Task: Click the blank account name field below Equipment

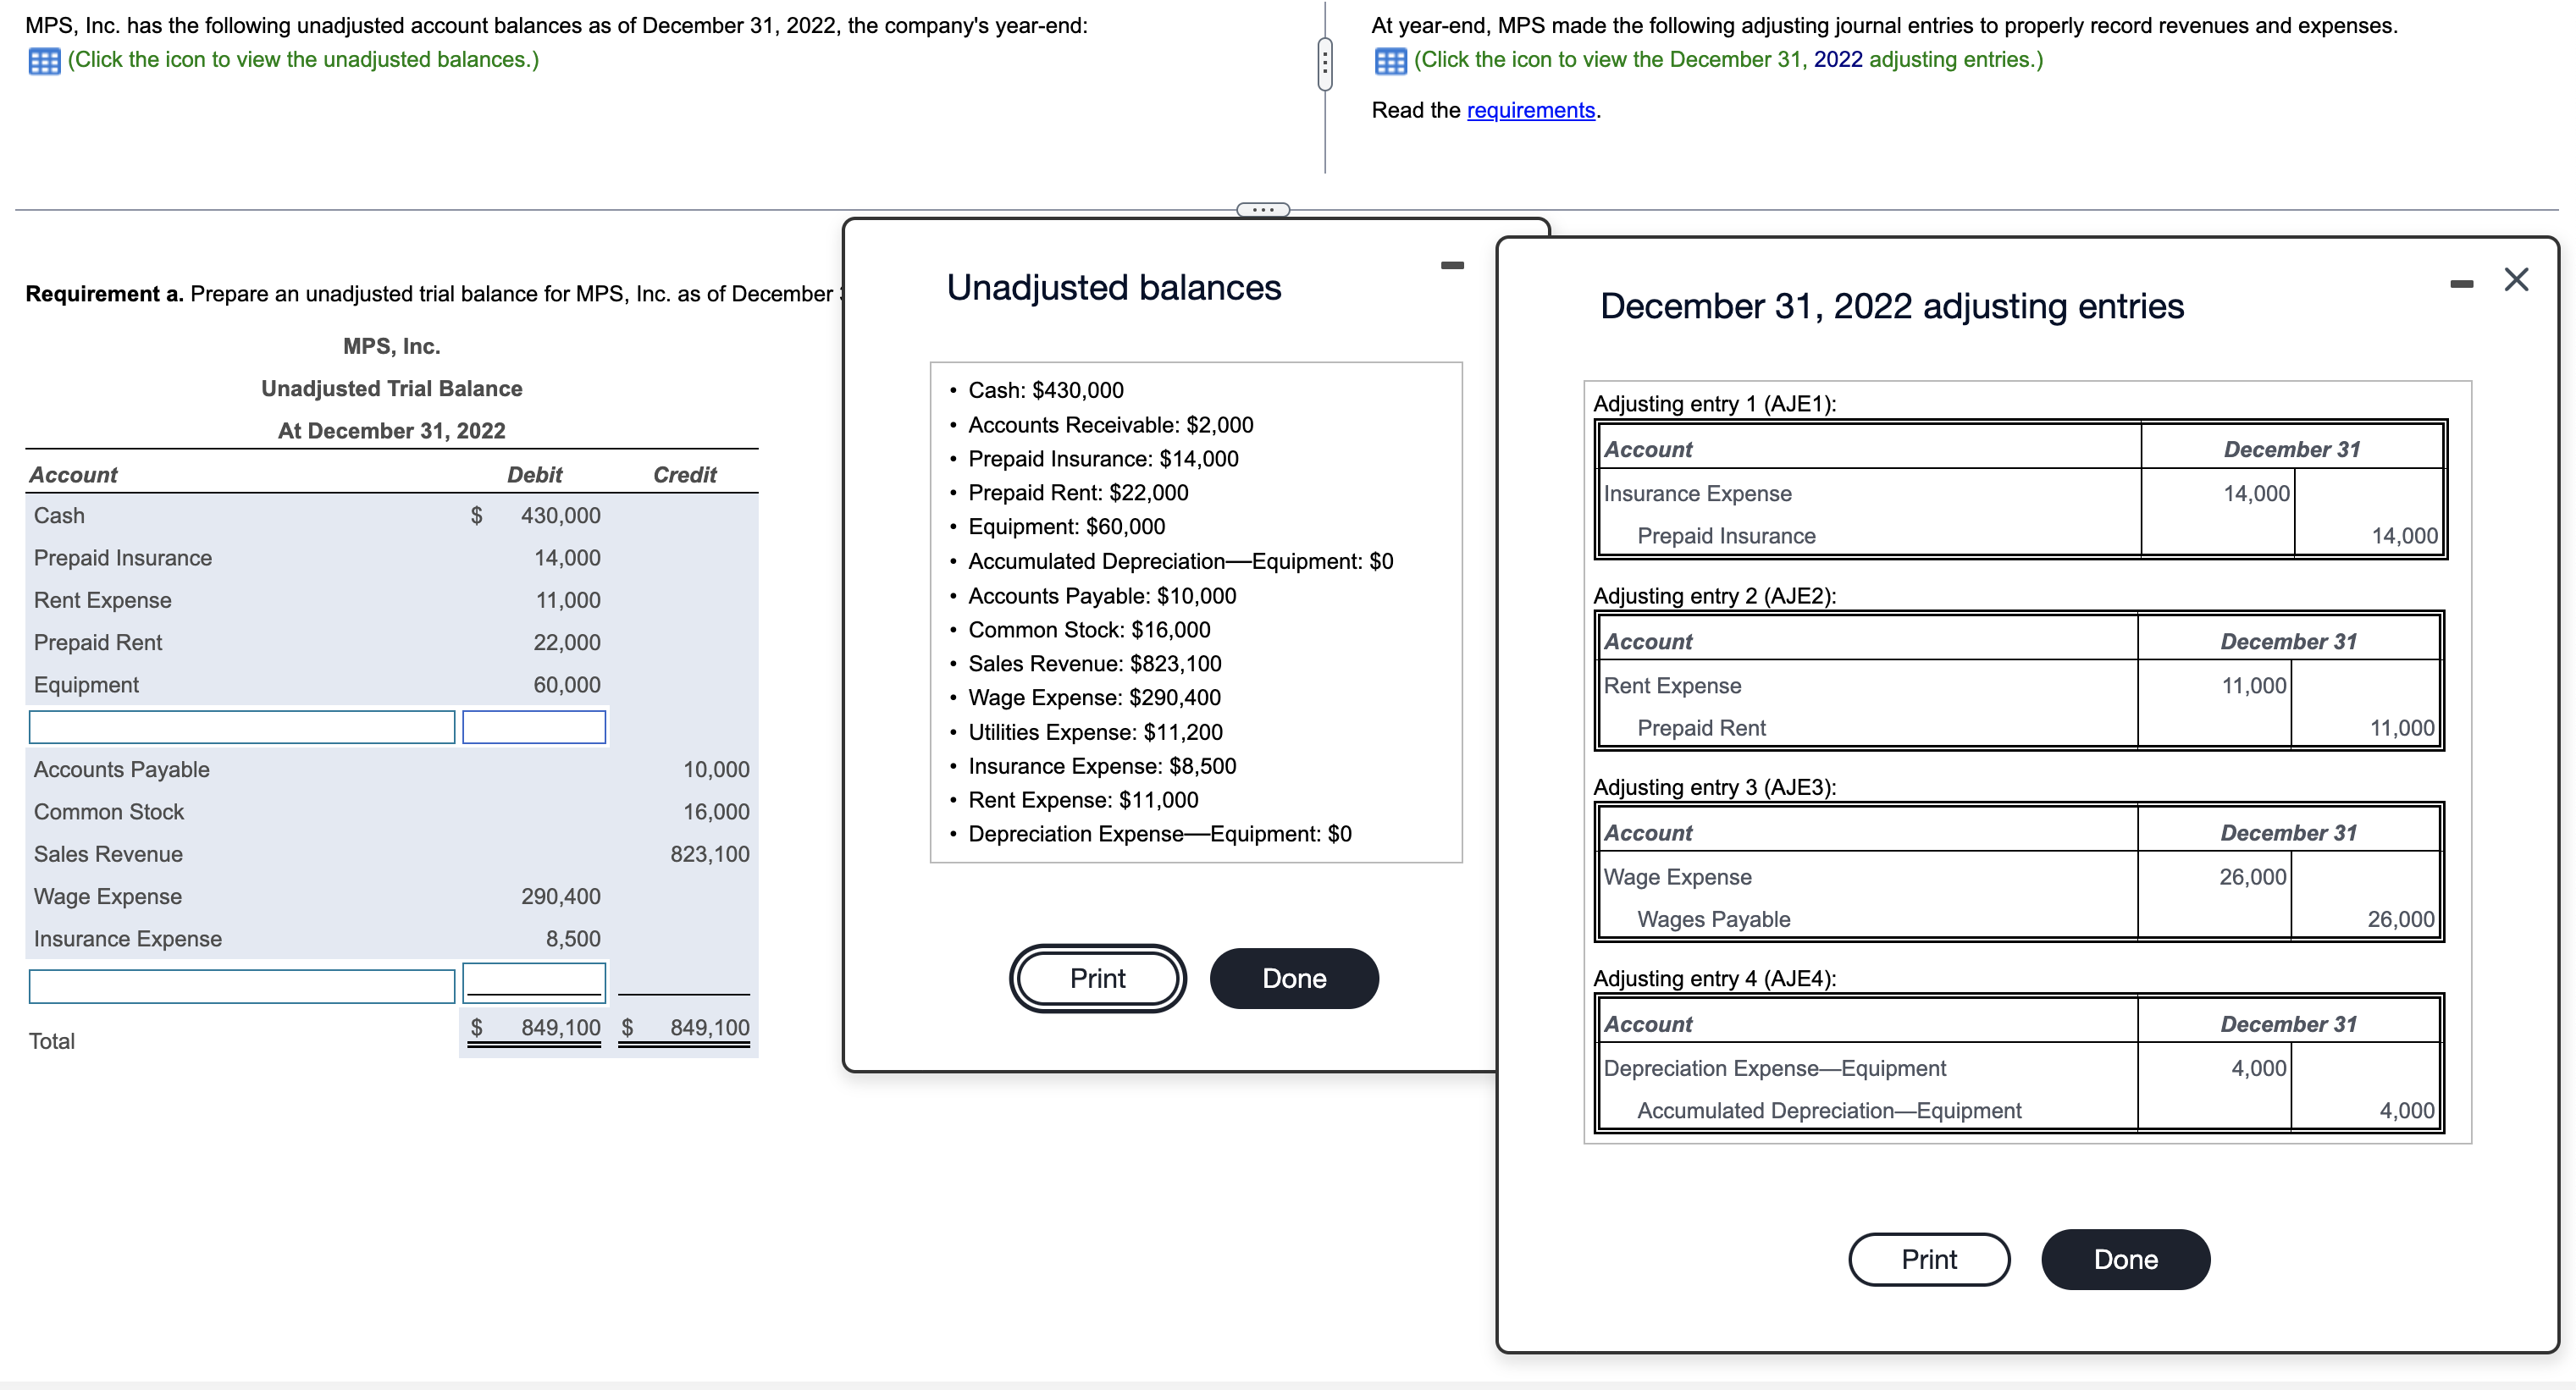Action: click(x=242, y=727)
